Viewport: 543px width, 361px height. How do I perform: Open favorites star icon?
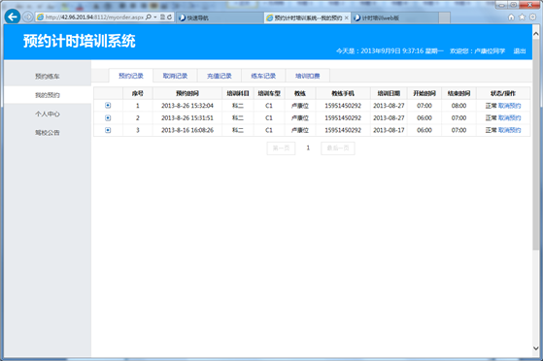522,16
